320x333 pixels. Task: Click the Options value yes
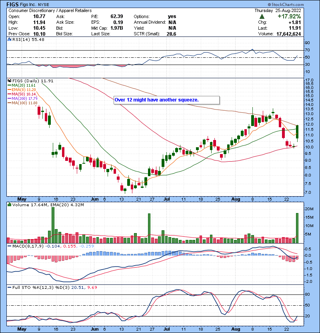(x=172, y=16)
